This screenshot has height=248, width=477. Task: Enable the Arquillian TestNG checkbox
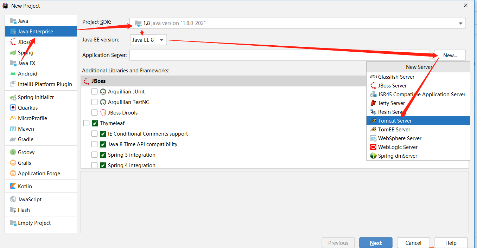point(94,102)
